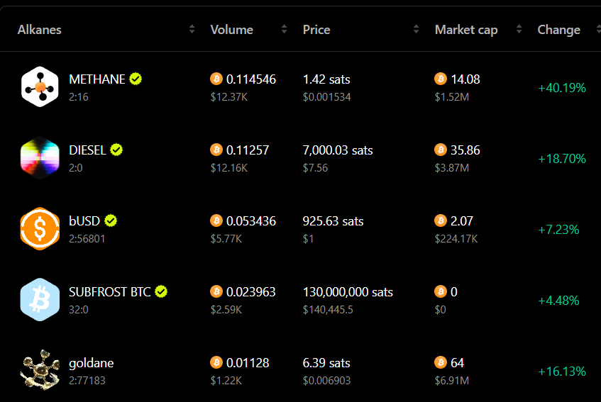Click bUSD change +7.23%
The width and height of the screenshot is (601, 402).
tap(558, 229)
